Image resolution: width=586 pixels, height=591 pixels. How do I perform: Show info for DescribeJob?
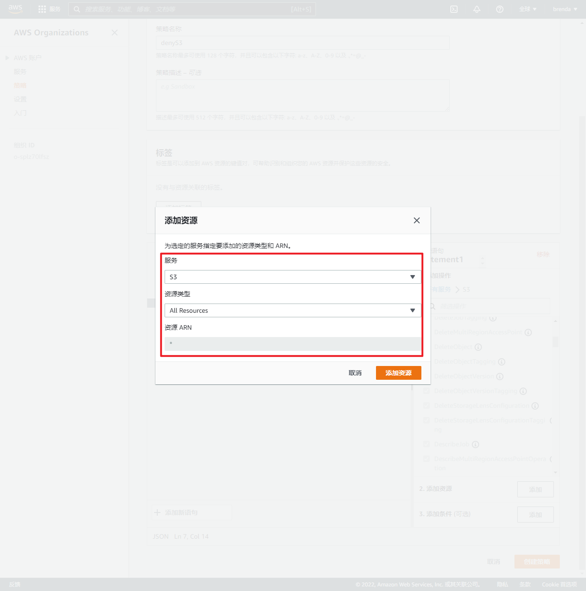(475, 444)
